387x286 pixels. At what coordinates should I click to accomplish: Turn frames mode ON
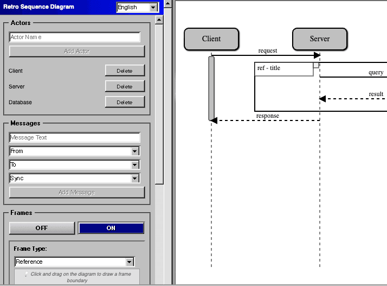(x=111, y=228)
